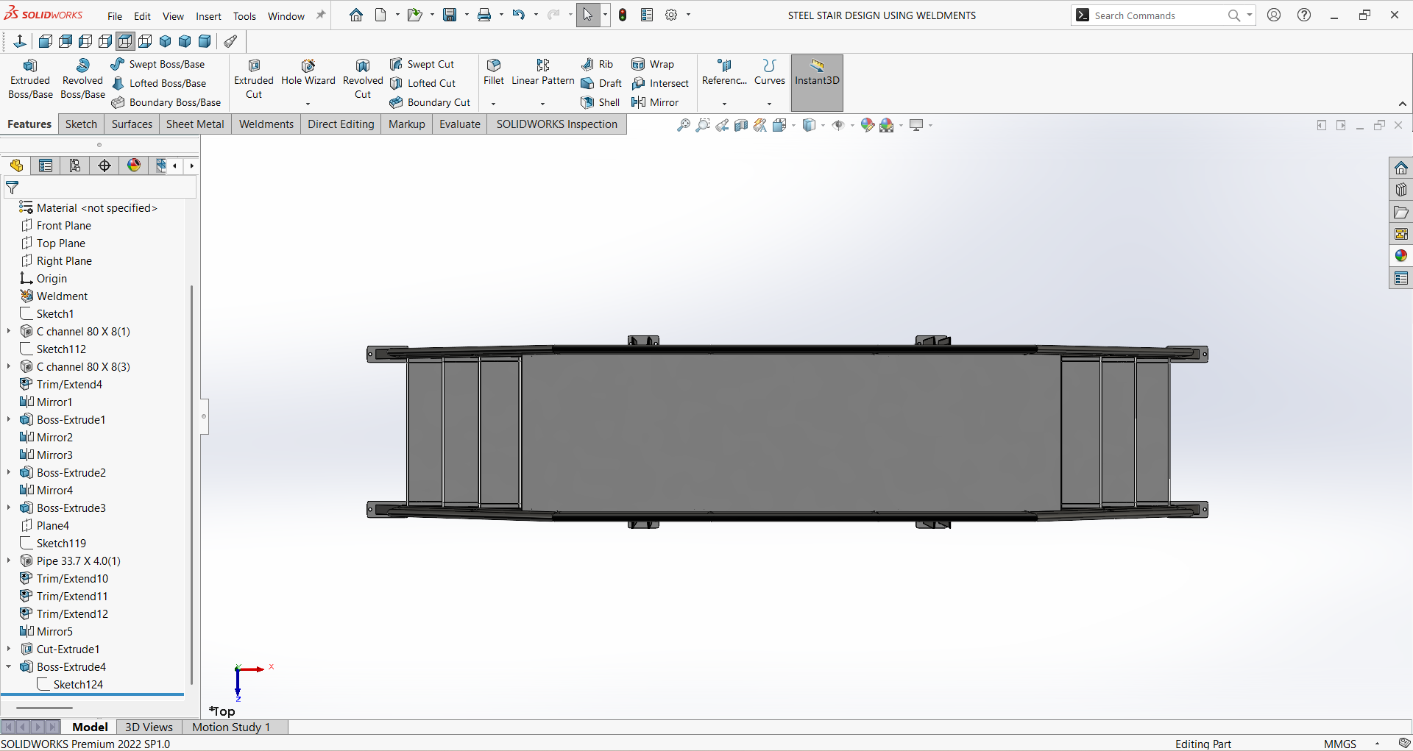Collapse the Boss-Extrude4 feature

[9, 666]
